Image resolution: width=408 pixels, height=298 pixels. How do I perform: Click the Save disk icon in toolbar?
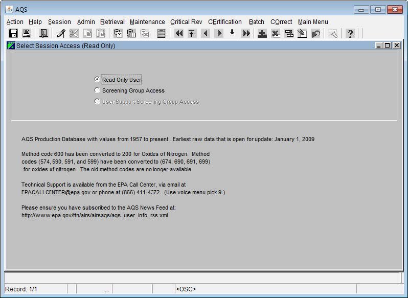coord(13,34)
